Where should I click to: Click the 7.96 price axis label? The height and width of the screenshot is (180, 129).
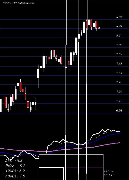point(119,45)
